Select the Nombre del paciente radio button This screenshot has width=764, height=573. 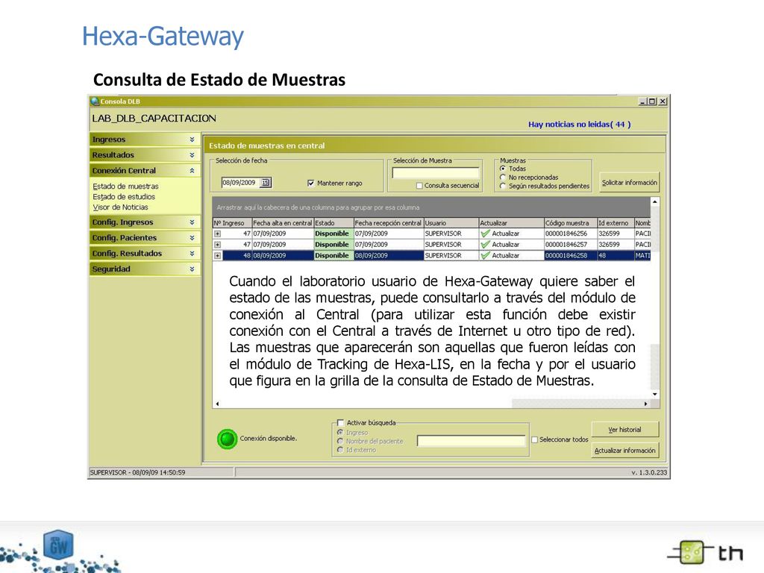(340, 442)
